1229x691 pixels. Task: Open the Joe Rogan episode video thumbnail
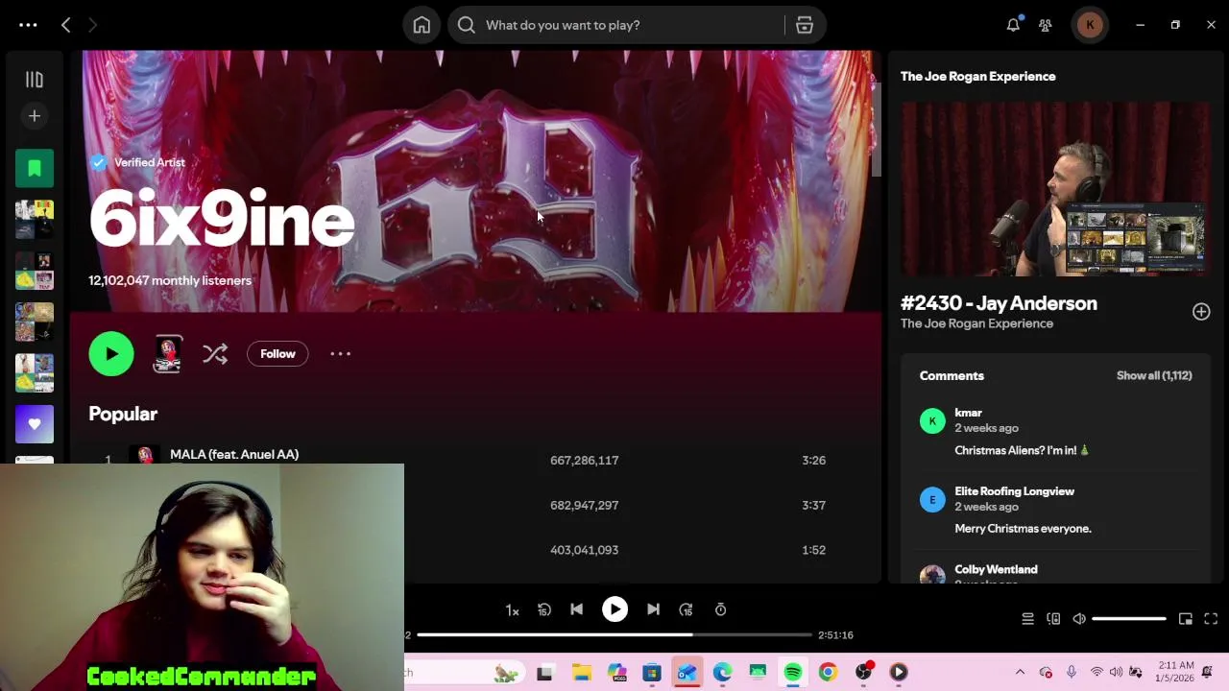click(x=1055, y=189)
